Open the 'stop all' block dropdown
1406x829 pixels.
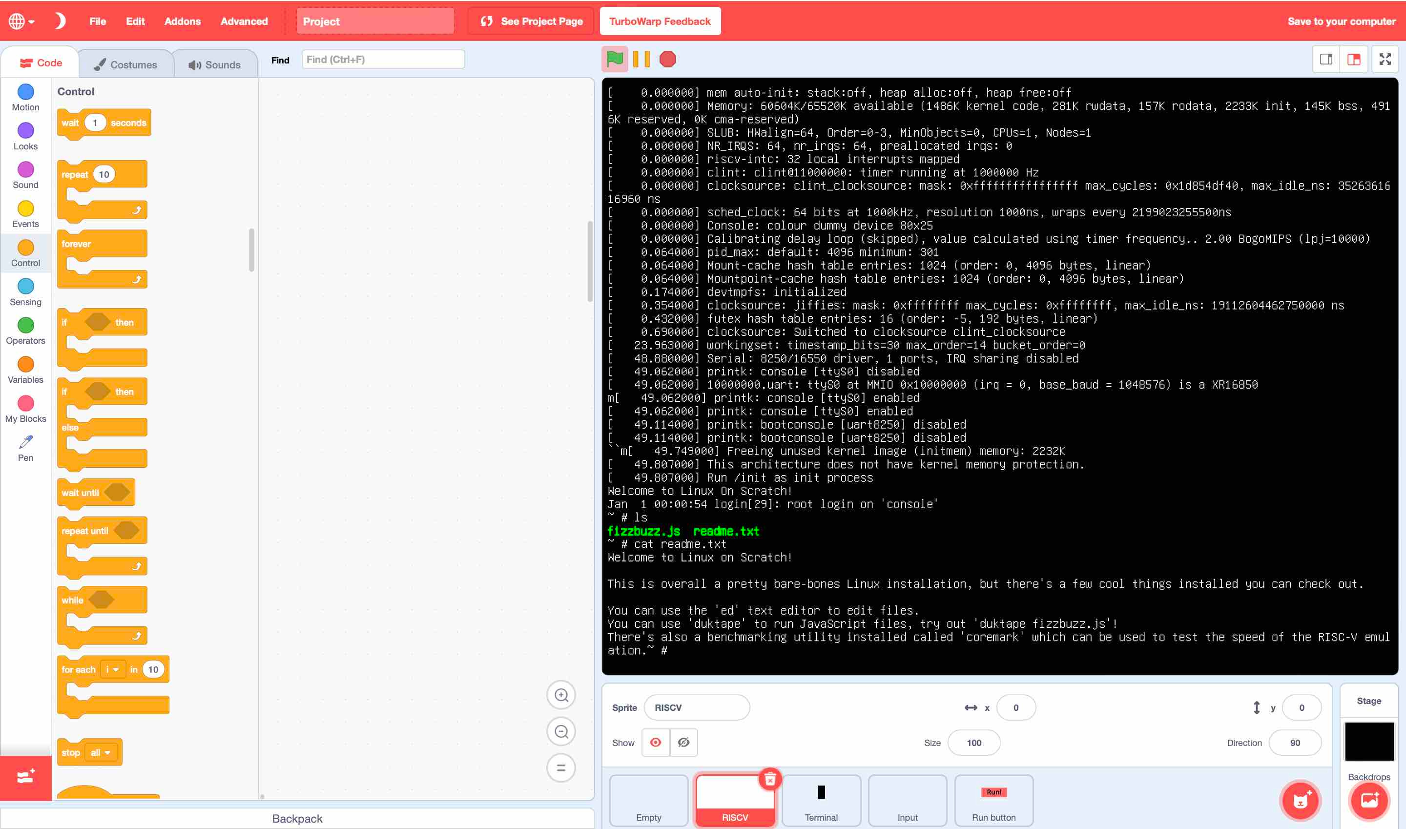coord(101,752)
